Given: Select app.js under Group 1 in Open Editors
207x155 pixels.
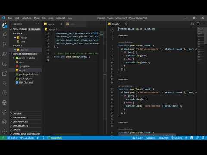Looking at the screenshot, I should (x=26, y=37).
